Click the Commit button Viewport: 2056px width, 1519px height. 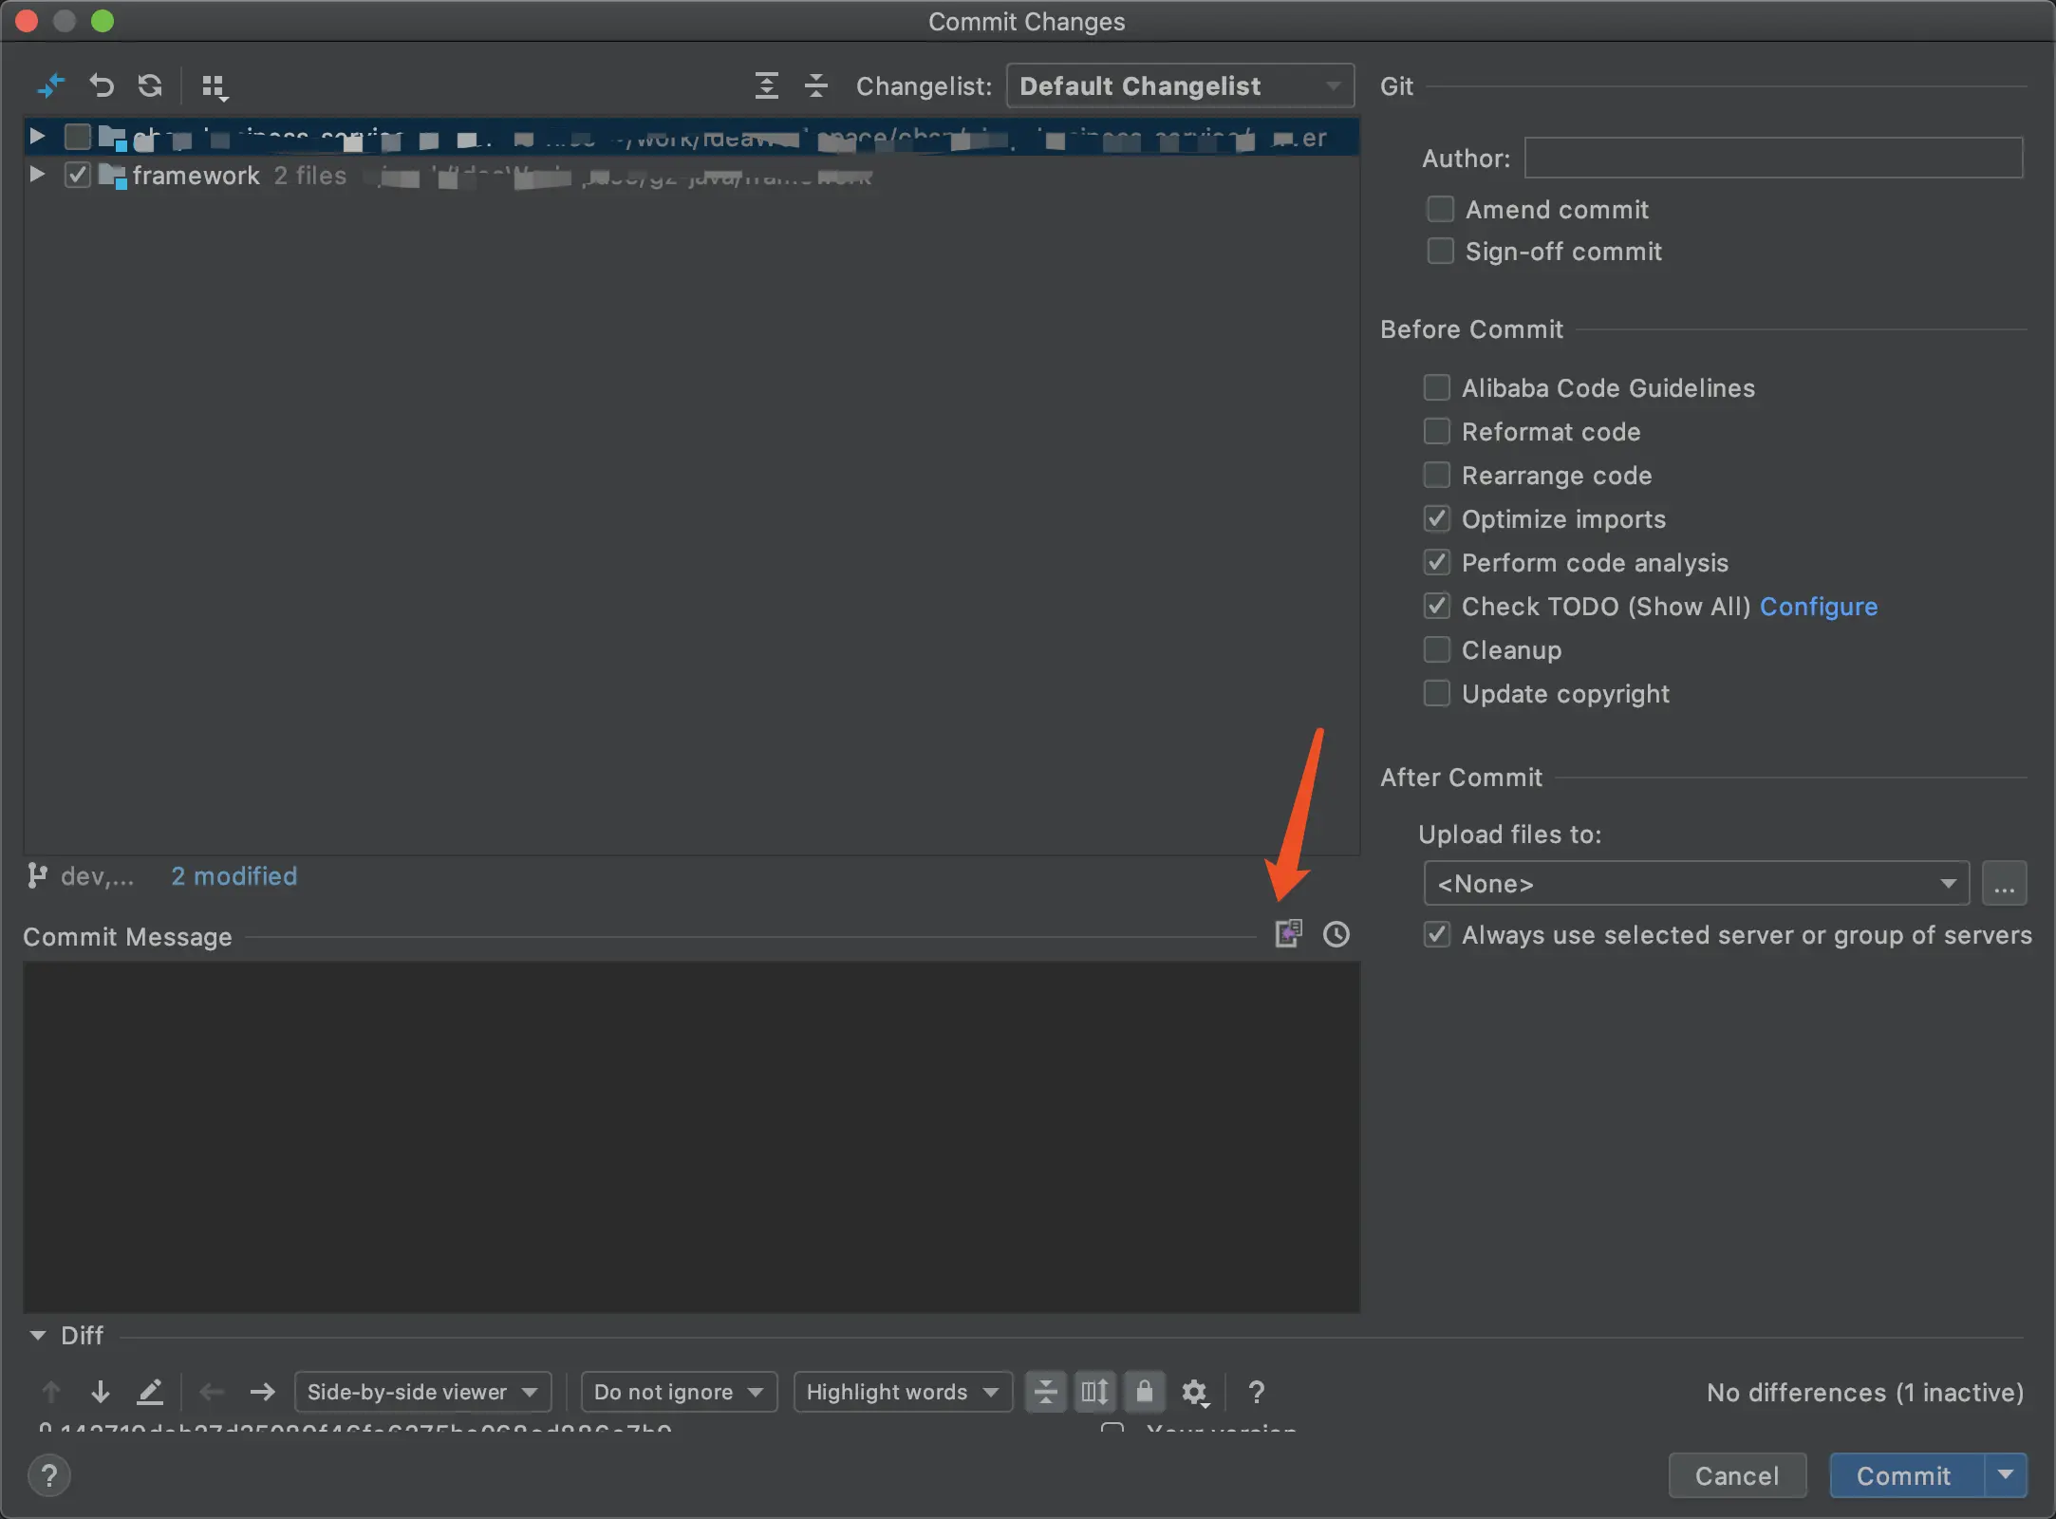coord(1904,1475)
